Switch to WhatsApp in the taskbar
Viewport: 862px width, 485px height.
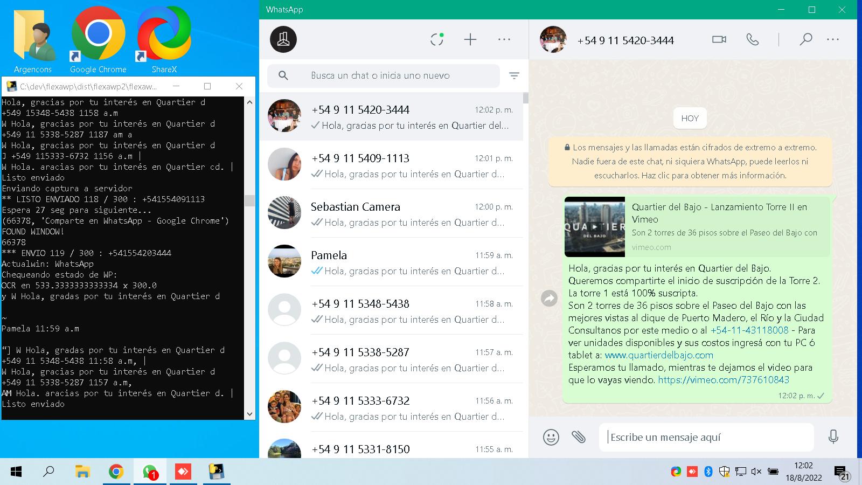point(150,472)
